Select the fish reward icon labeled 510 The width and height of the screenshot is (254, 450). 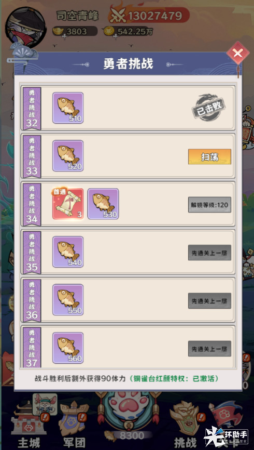(68, 108)
